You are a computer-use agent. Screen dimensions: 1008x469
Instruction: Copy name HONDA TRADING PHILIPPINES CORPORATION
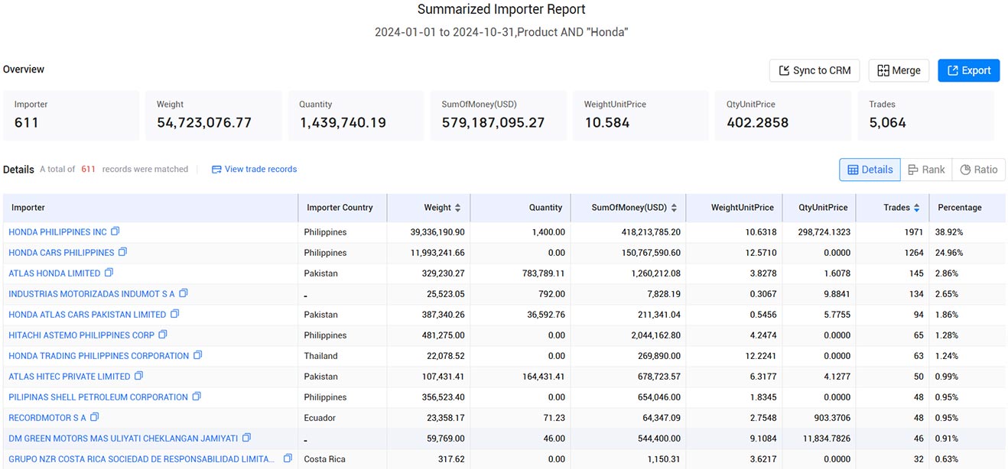pyautogui.click(x=198, y=355)
